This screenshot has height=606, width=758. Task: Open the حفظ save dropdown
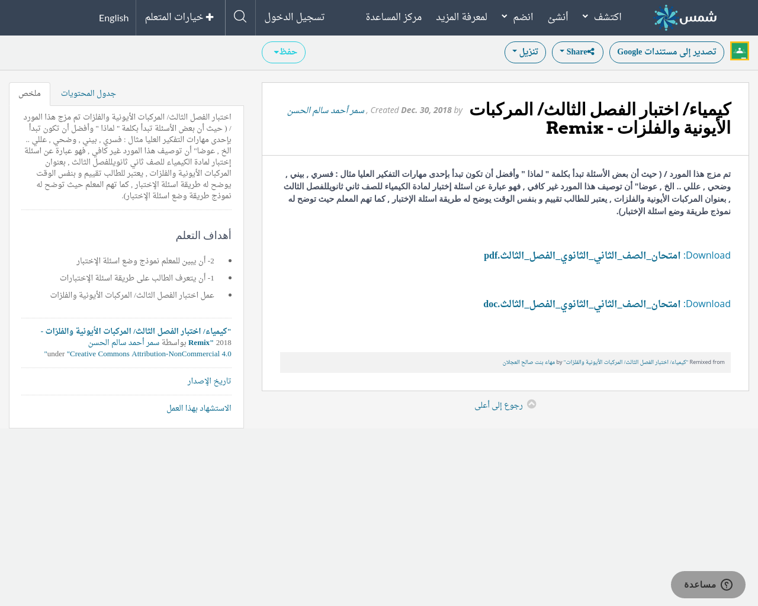pos(284,52)
